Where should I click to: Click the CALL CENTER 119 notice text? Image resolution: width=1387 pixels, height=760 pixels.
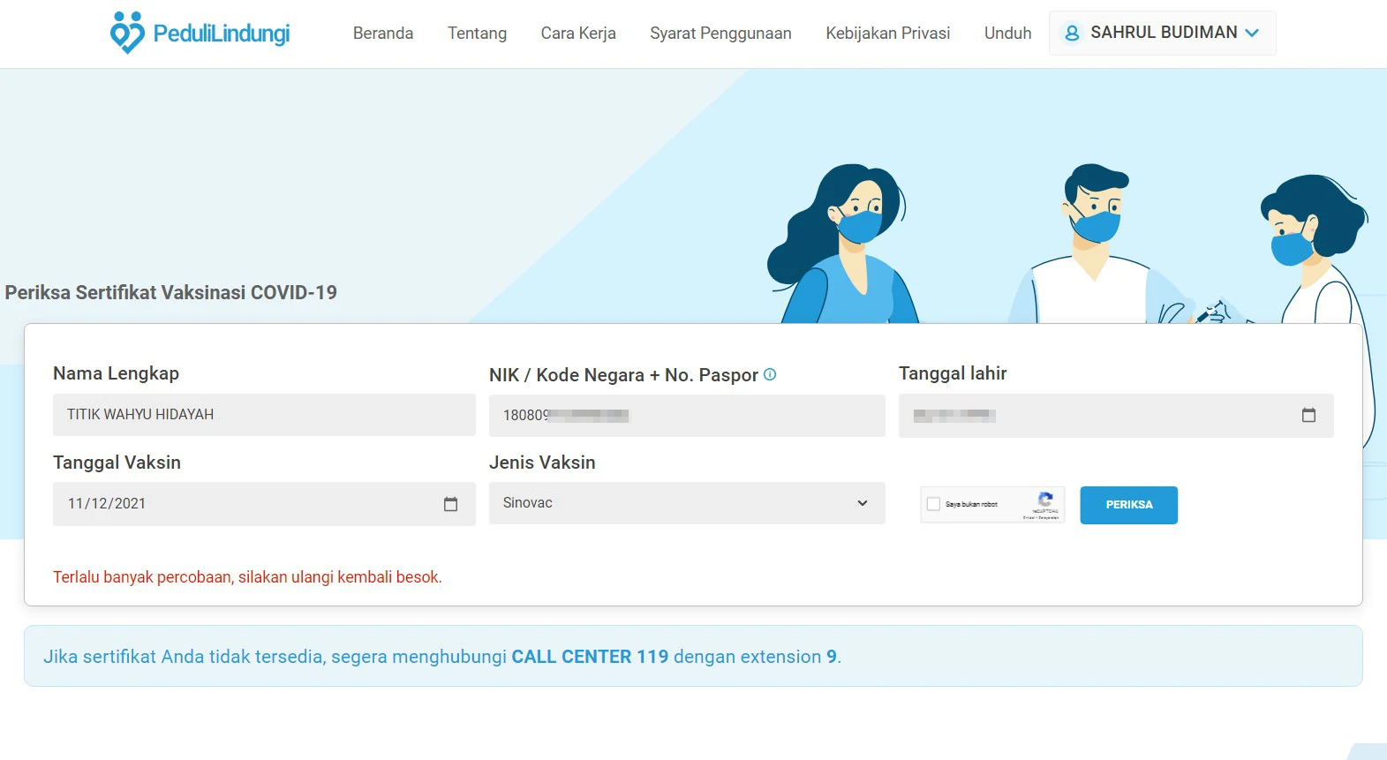[x=442, y=657]
